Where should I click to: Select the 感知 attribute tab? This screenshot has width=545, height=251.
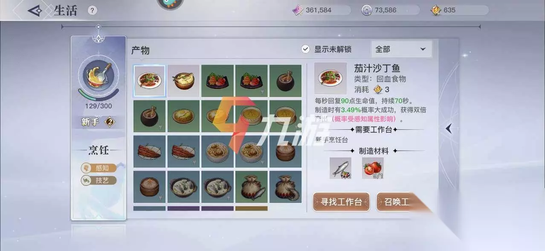99,168
